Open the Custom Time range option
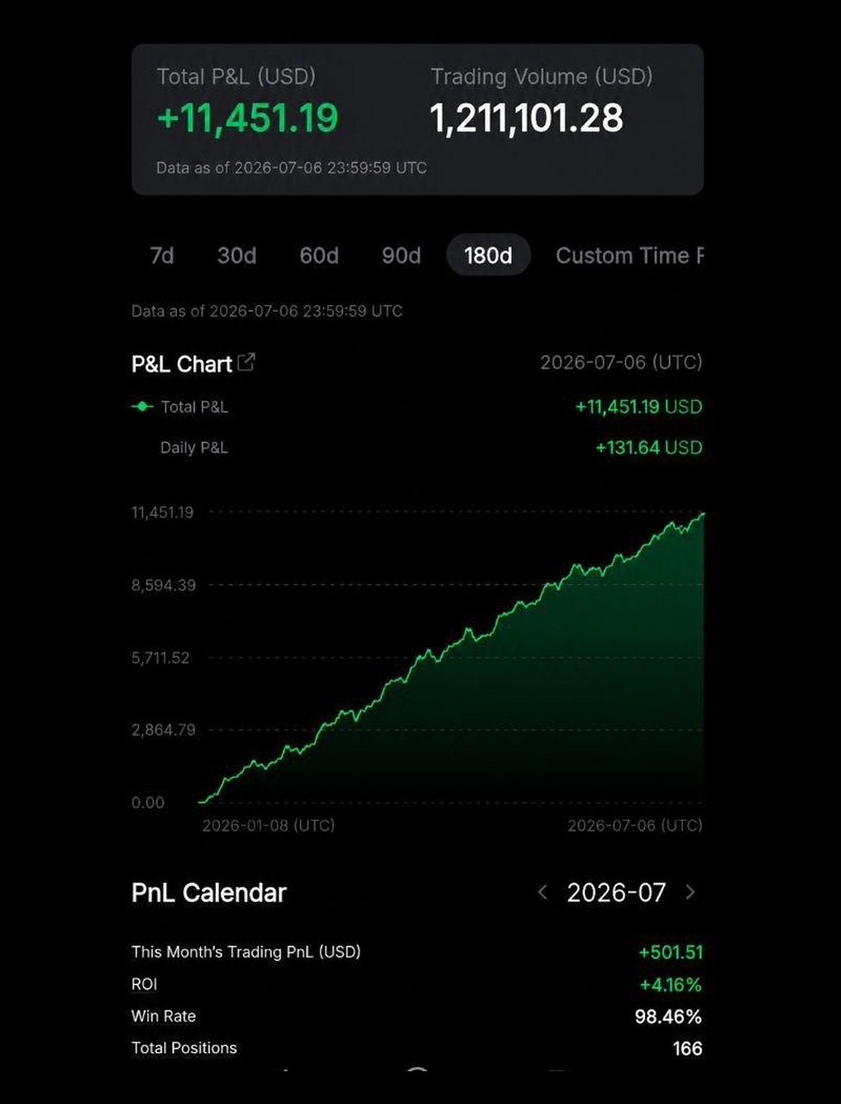 [630, 256]
